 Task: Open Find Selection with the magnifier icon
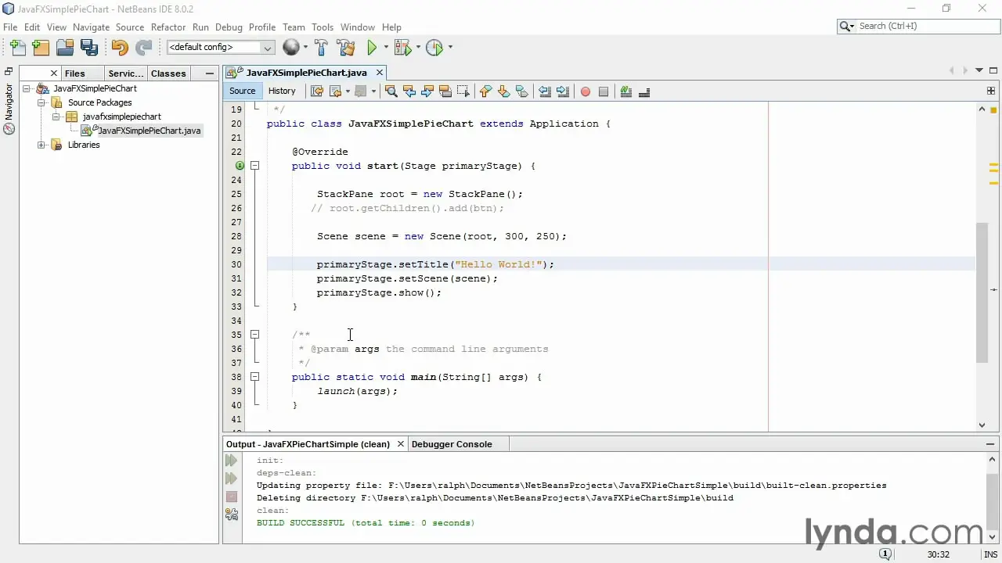point(391,91)
